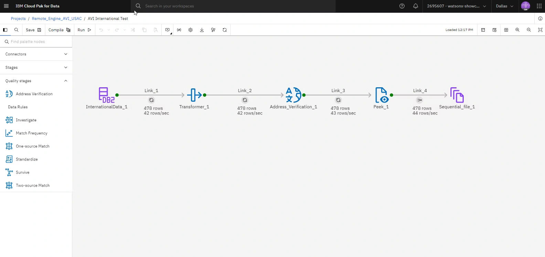Select Investigate palette node

coord(36,120)
